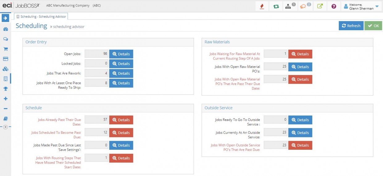
Task: Click the red flame header icon
Action: point(262,6)
